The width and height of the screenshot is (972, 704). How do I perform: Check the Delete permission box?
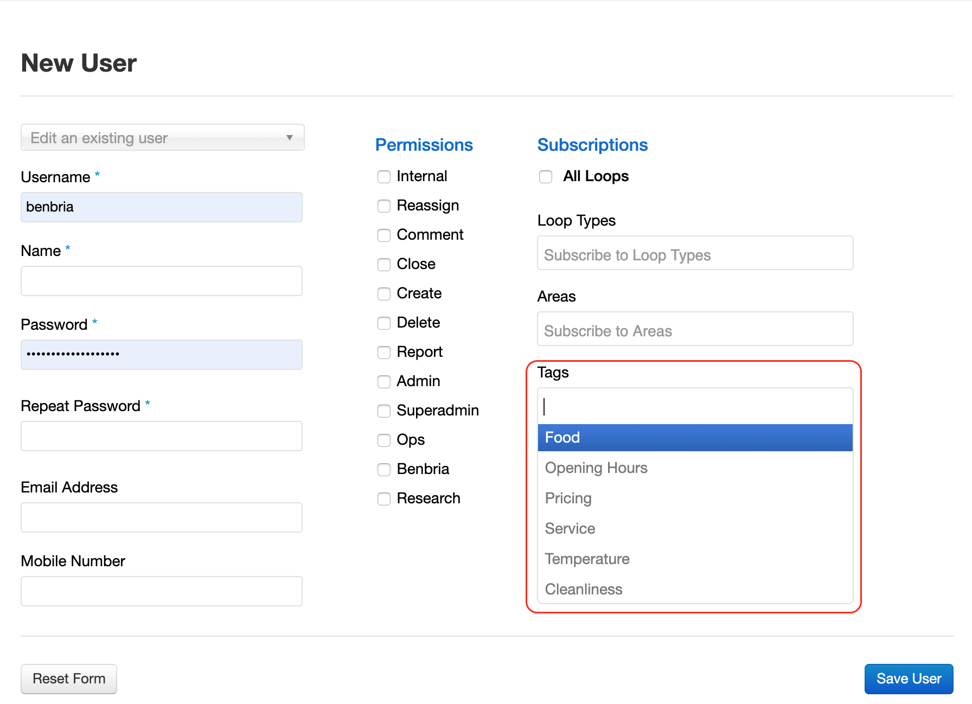[x=384, y=323]
